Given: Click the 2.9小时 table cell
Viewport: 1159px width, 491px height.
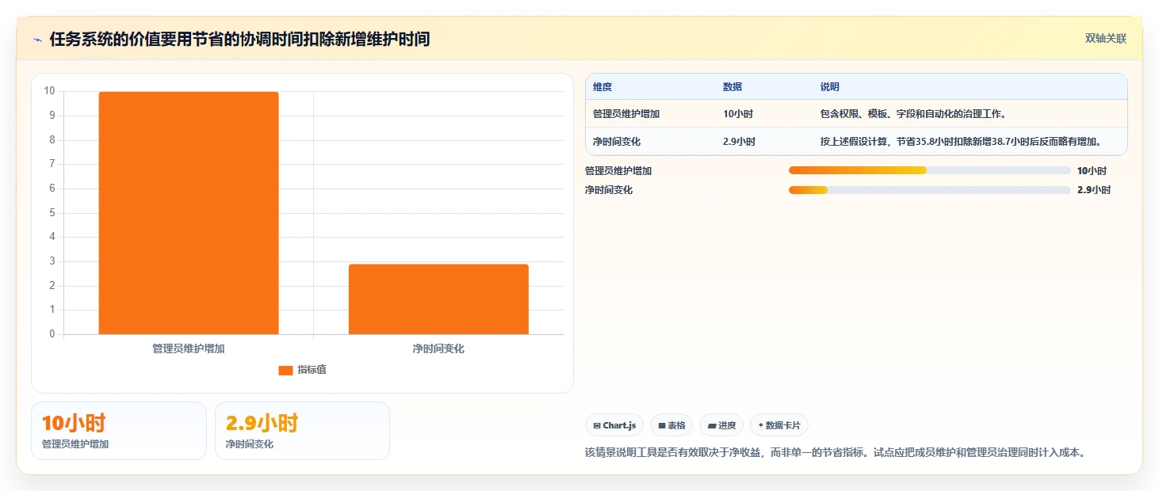Looking at the screenshot, I should (x=740, y=142).
